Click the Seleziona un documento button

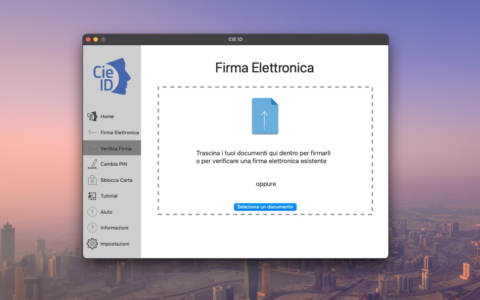(265, 207)
